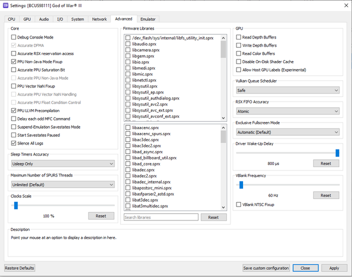The image size is (352, 277).
Task: Enable libad_core.sprx library
Action: tap(128, 164)
